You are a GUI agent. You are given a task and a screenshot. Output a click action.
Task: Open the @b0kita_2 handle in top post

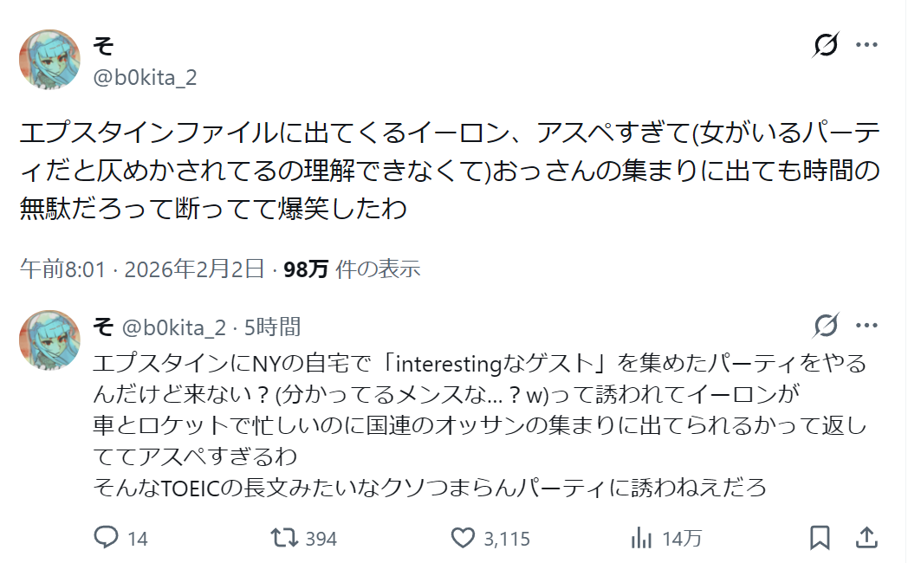(145, 77)
